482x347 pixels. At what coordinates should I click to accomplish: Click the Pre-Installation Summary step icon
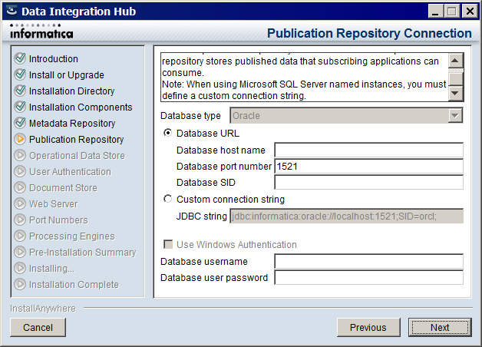tap(20, 252)
